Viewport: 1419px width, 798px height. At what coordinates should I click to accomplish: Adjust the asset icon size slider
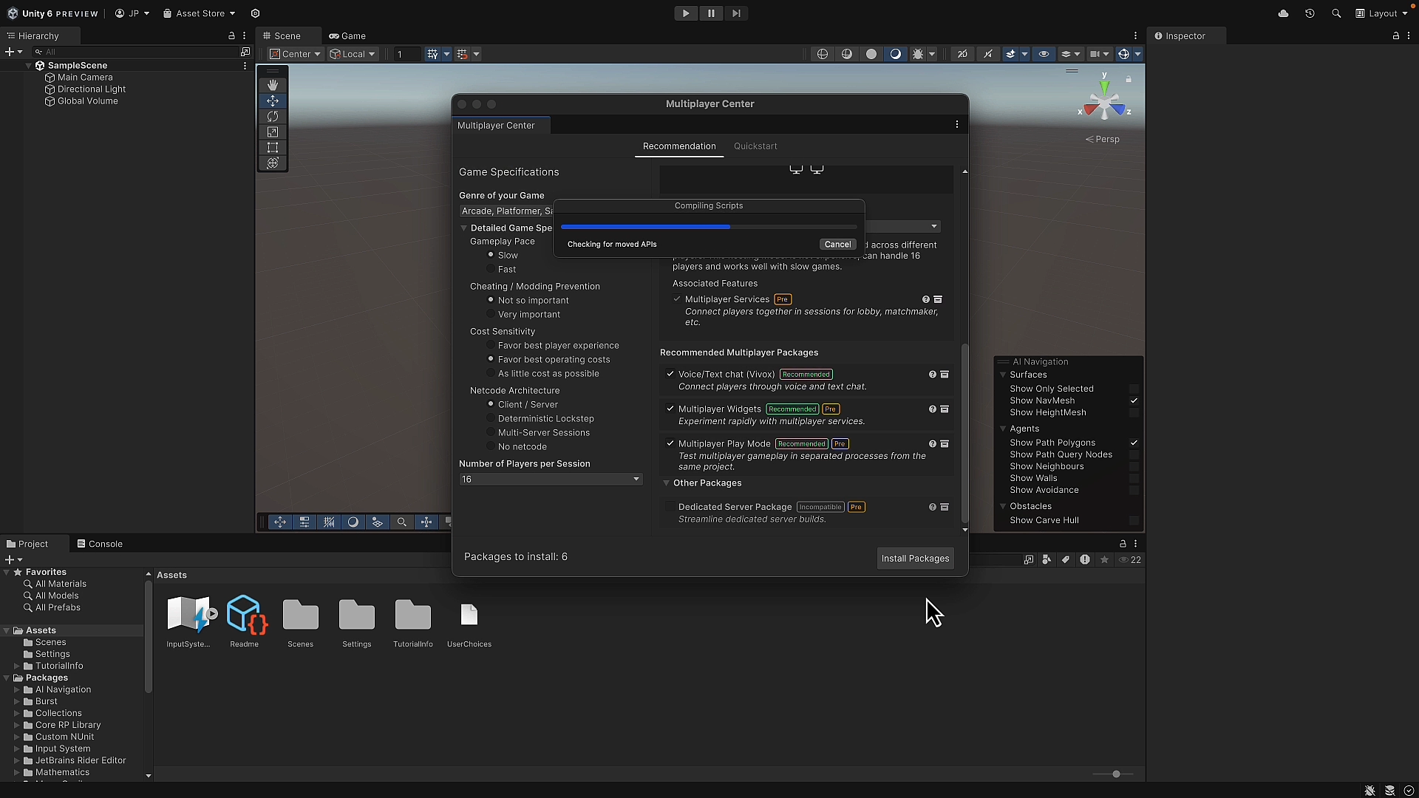1116,774
